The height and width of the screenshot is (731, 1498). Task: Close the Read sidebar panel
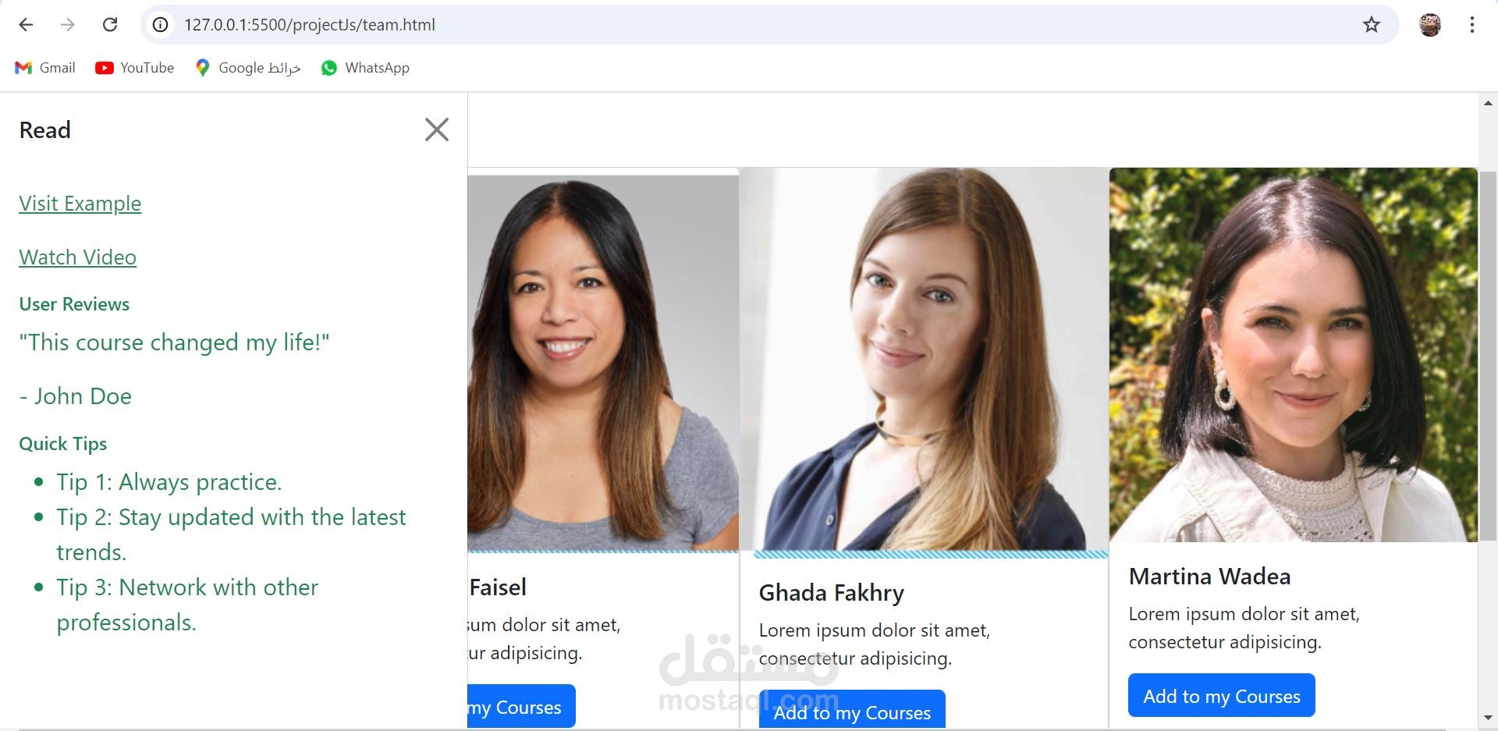click(x=437, y=130)
